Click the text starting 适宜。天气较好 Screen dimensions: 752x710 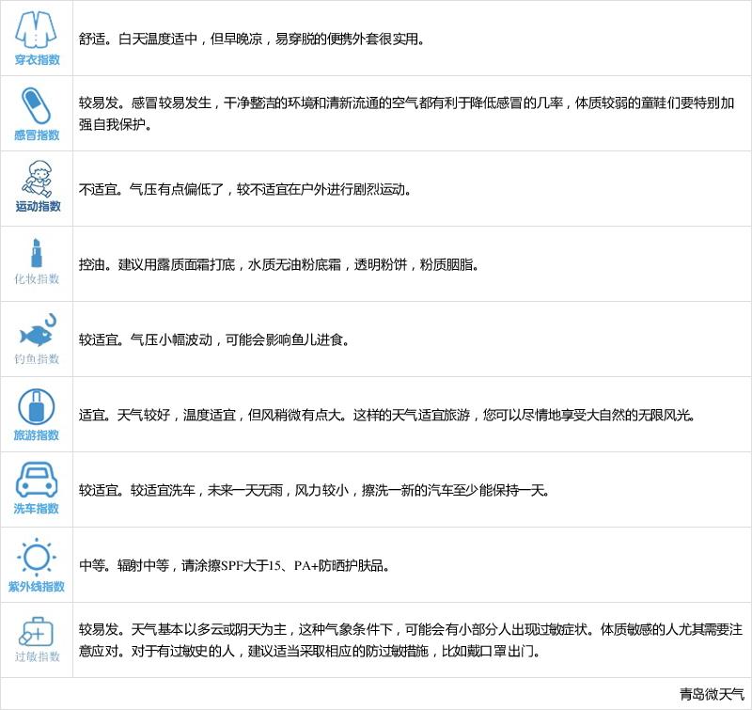(x=387, y=415)
